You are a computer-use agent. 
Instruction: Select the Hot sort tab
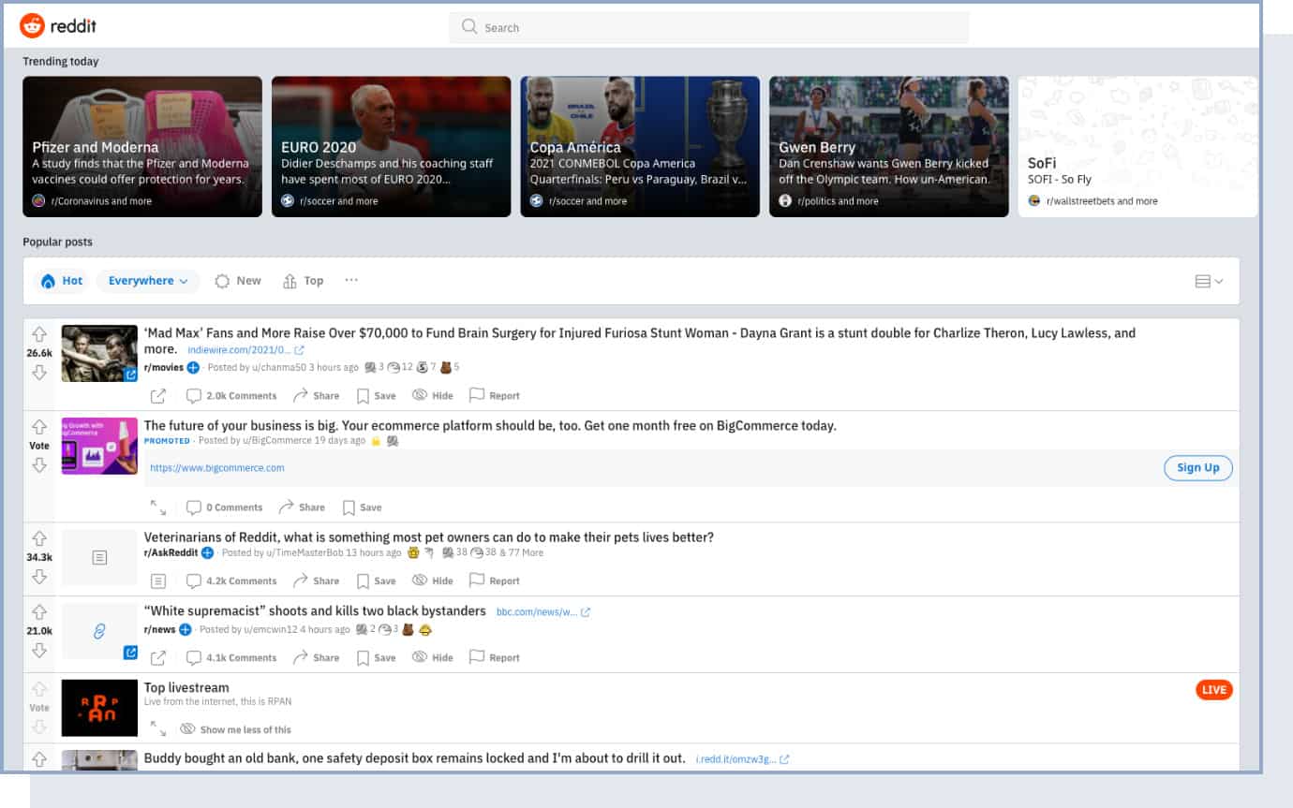pos(62,281)
